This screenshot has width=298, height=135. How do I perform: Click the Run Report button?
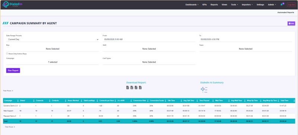click(13, 70)
